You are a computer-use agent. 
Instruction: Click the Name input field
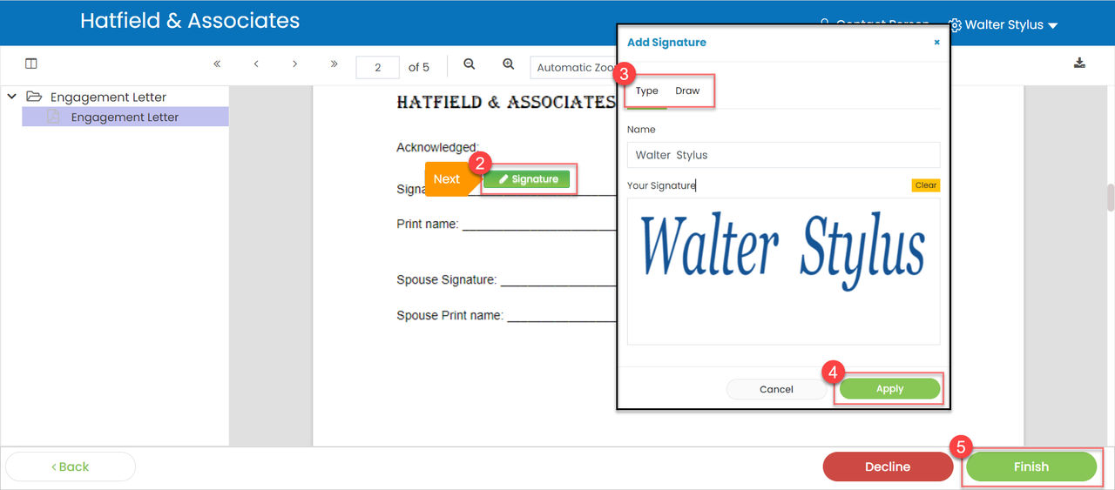[x=782, y=155]
